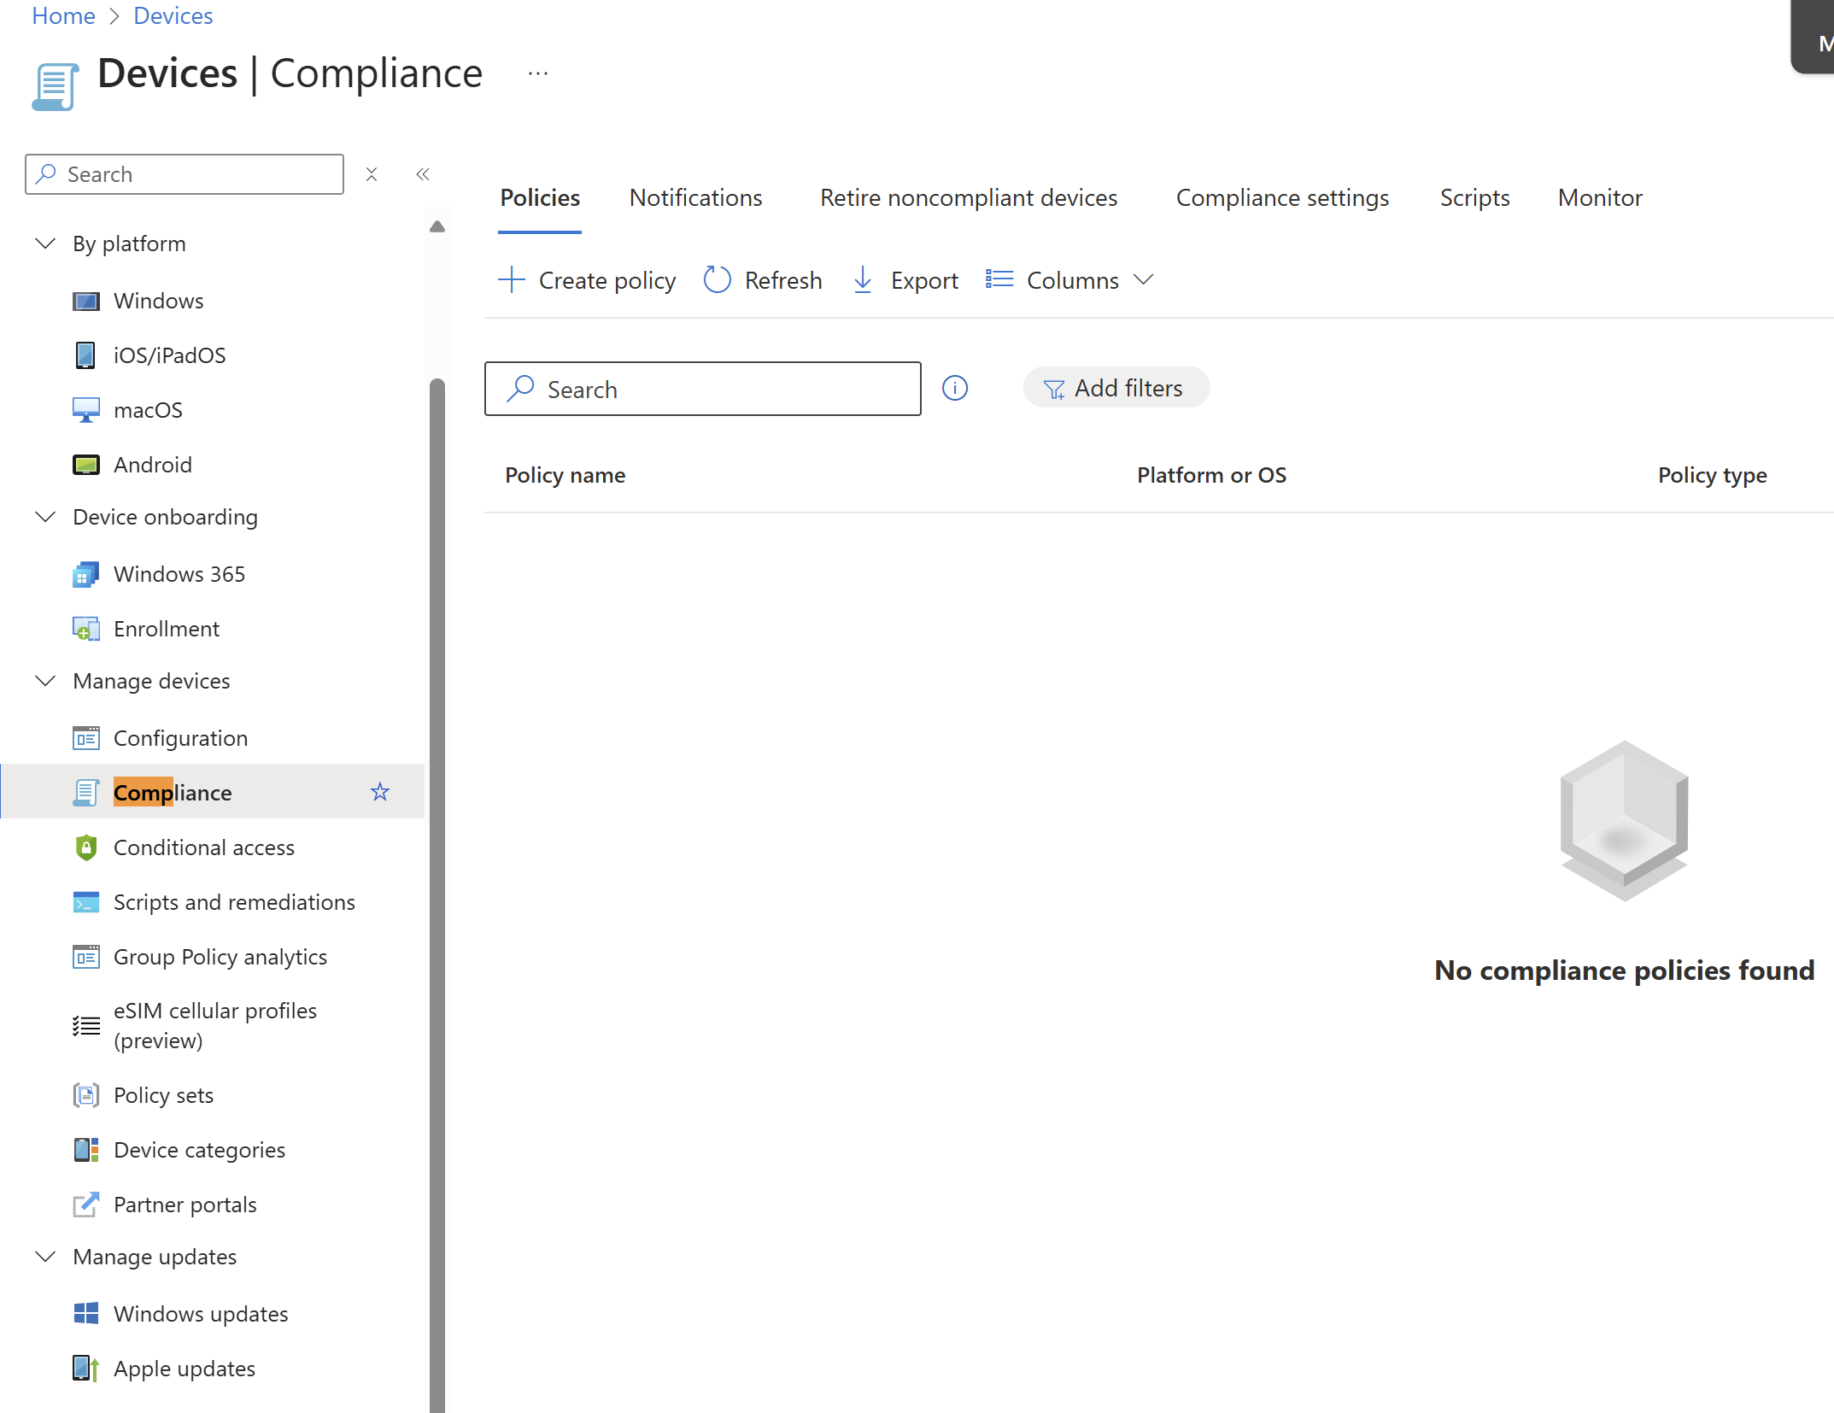Viewport: 1834px width, 1413px height.
Task: Click into the policies Search field
Action: [702, 389]
